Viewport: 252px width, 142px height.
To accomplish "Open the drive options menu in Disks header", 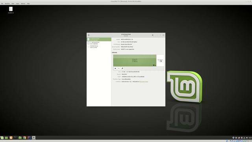I will [153, 35].
